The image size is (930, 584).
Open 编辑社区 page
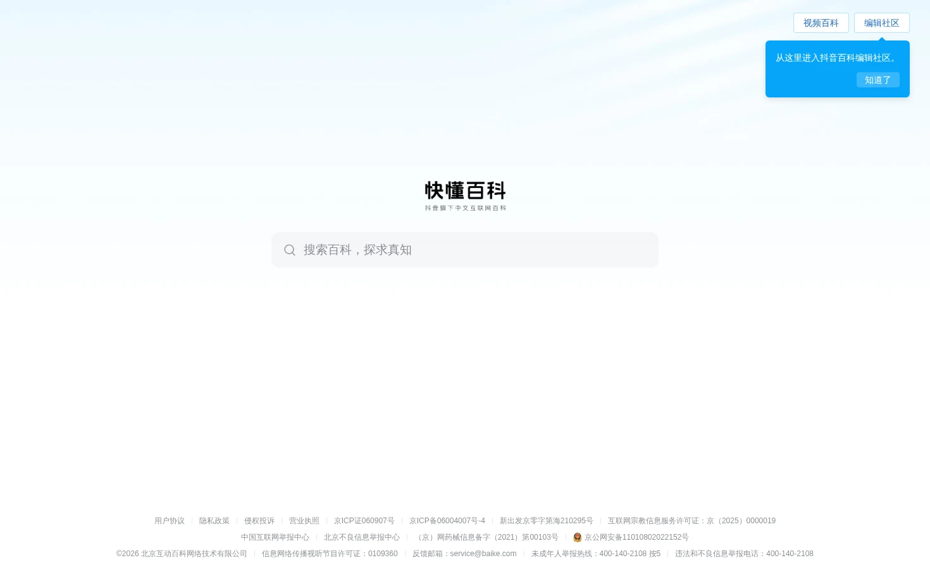point(882,23)
